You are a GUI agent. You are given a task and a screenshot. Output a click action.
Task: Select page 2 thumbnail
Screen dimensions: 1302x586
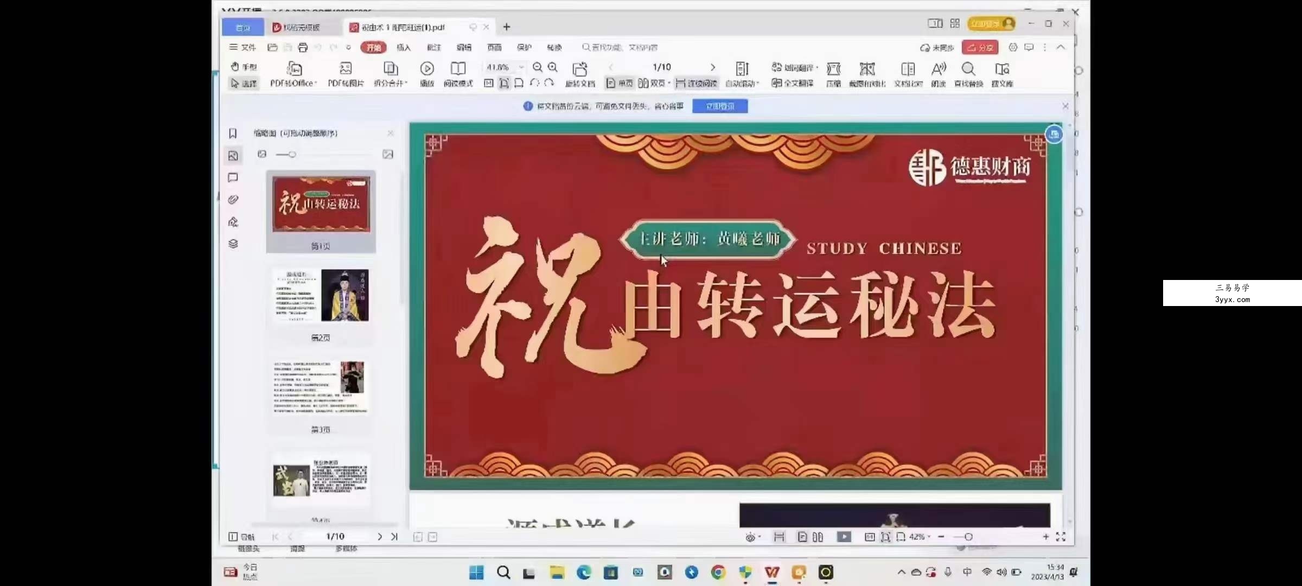pos(321,295)
